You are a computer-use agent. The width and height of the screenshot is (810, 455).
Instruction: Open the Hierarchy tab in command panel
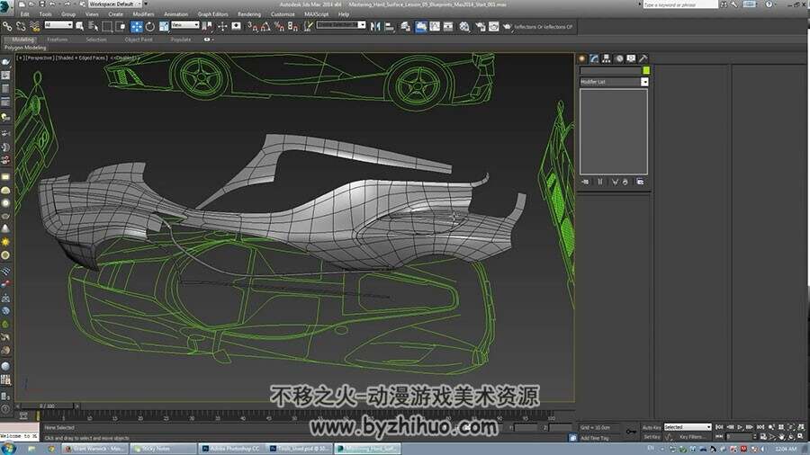tap(607, 58)
